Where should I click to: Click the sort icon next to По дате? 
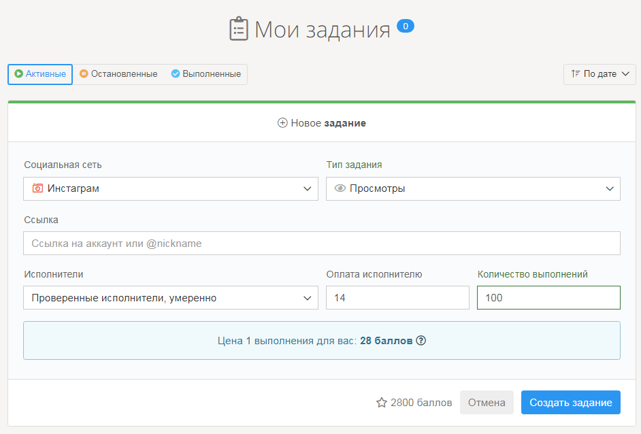pyautogui.click(x=576, y=74)
